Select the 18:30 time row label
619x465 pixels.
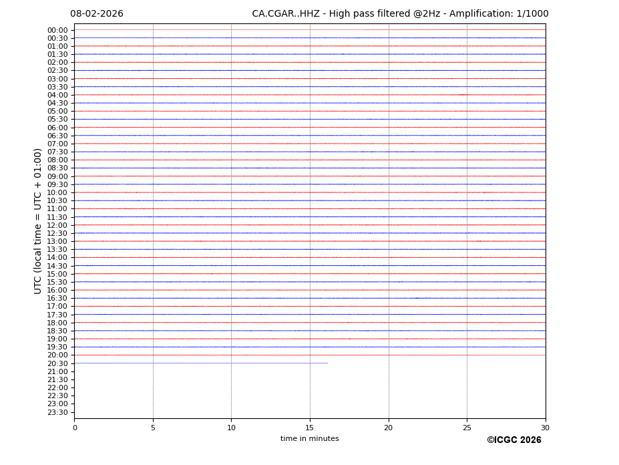(57, 331)
